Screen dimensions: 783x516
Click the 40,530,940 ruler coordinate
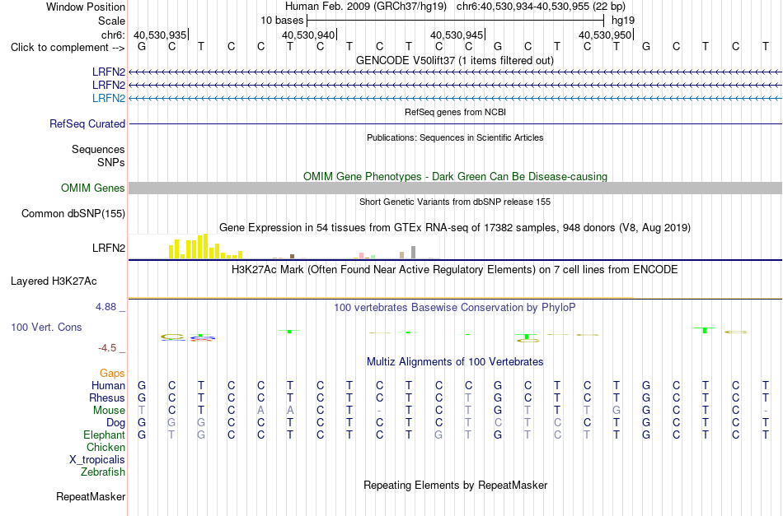point(308,35)
